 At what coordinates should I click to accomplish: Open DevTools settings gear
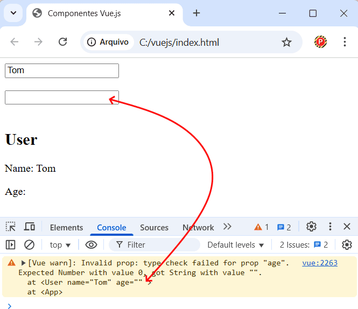(311, 227)
